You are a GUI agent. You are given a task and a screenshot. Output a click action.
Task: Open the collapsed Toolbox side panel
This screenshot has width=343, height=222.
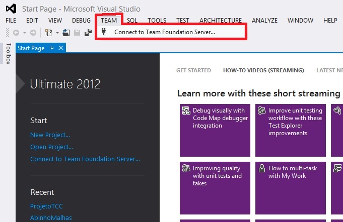point(8,54)
